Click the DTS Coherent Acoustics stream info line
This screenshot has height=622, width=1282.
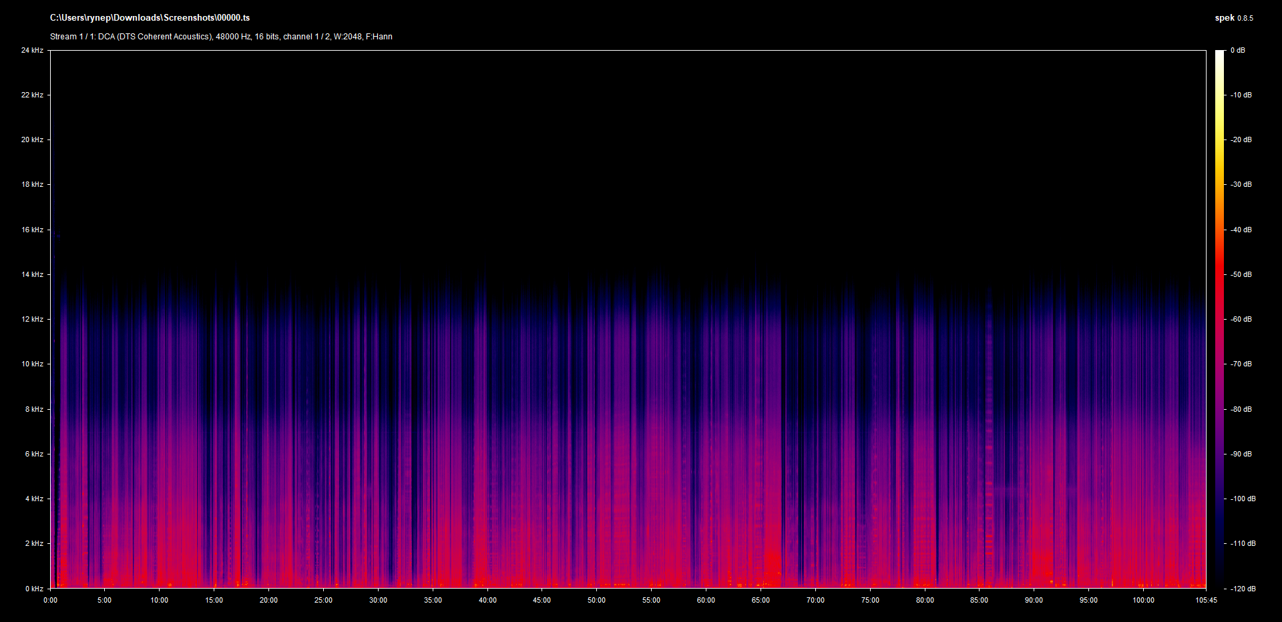[x=221, y=37]
